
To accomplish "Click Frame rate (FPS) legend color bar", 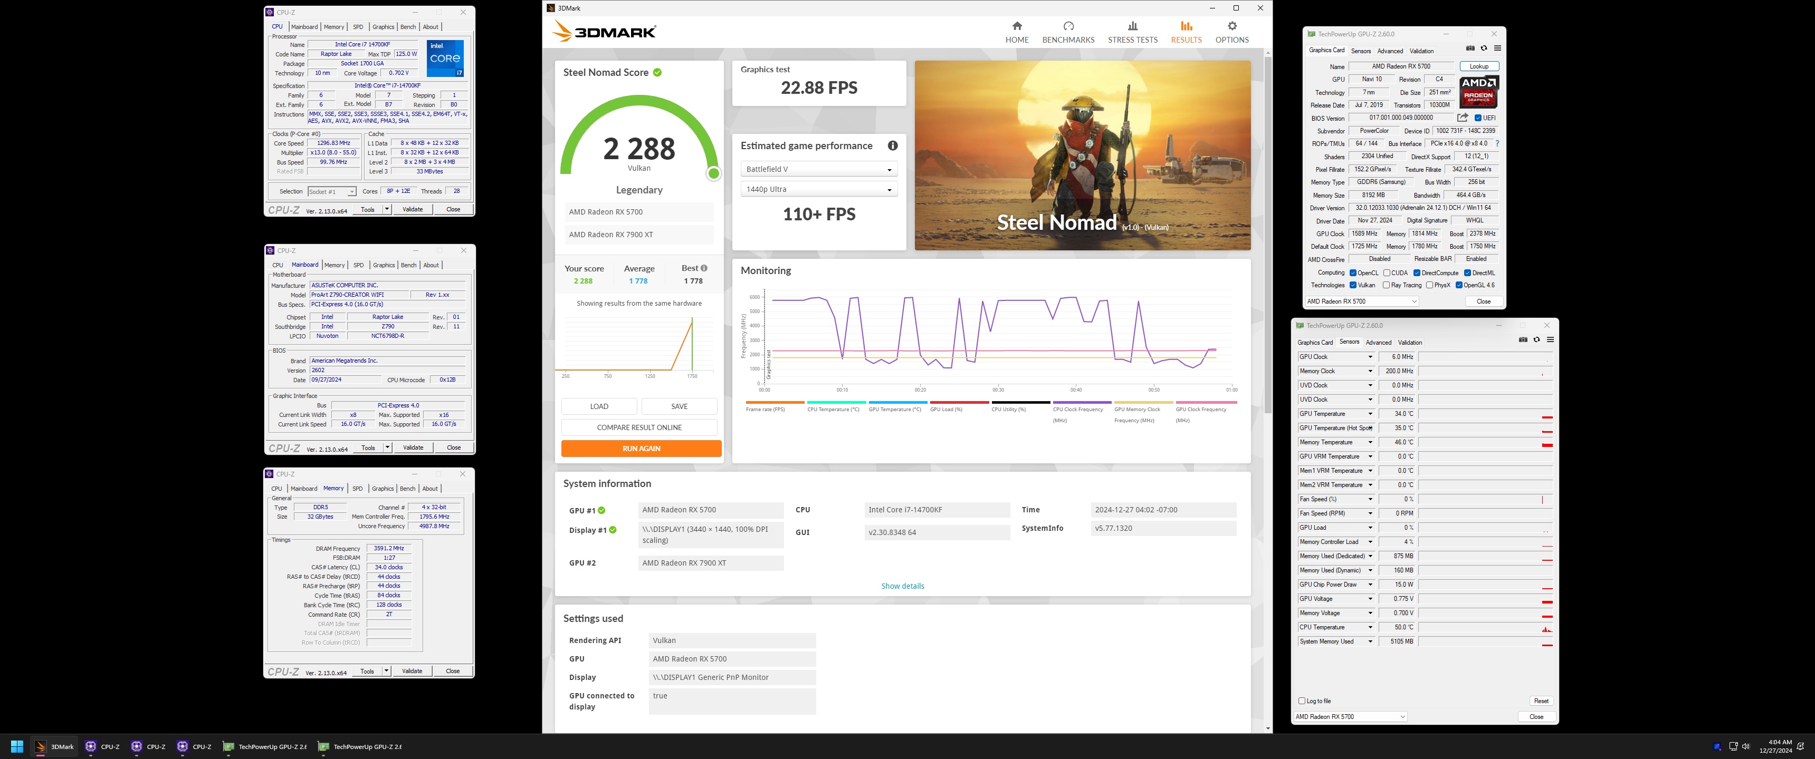I will point(775,403).
